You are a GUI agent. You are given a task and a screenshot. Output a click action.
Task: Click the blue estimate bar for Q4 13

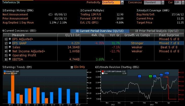tap(77, 98)
